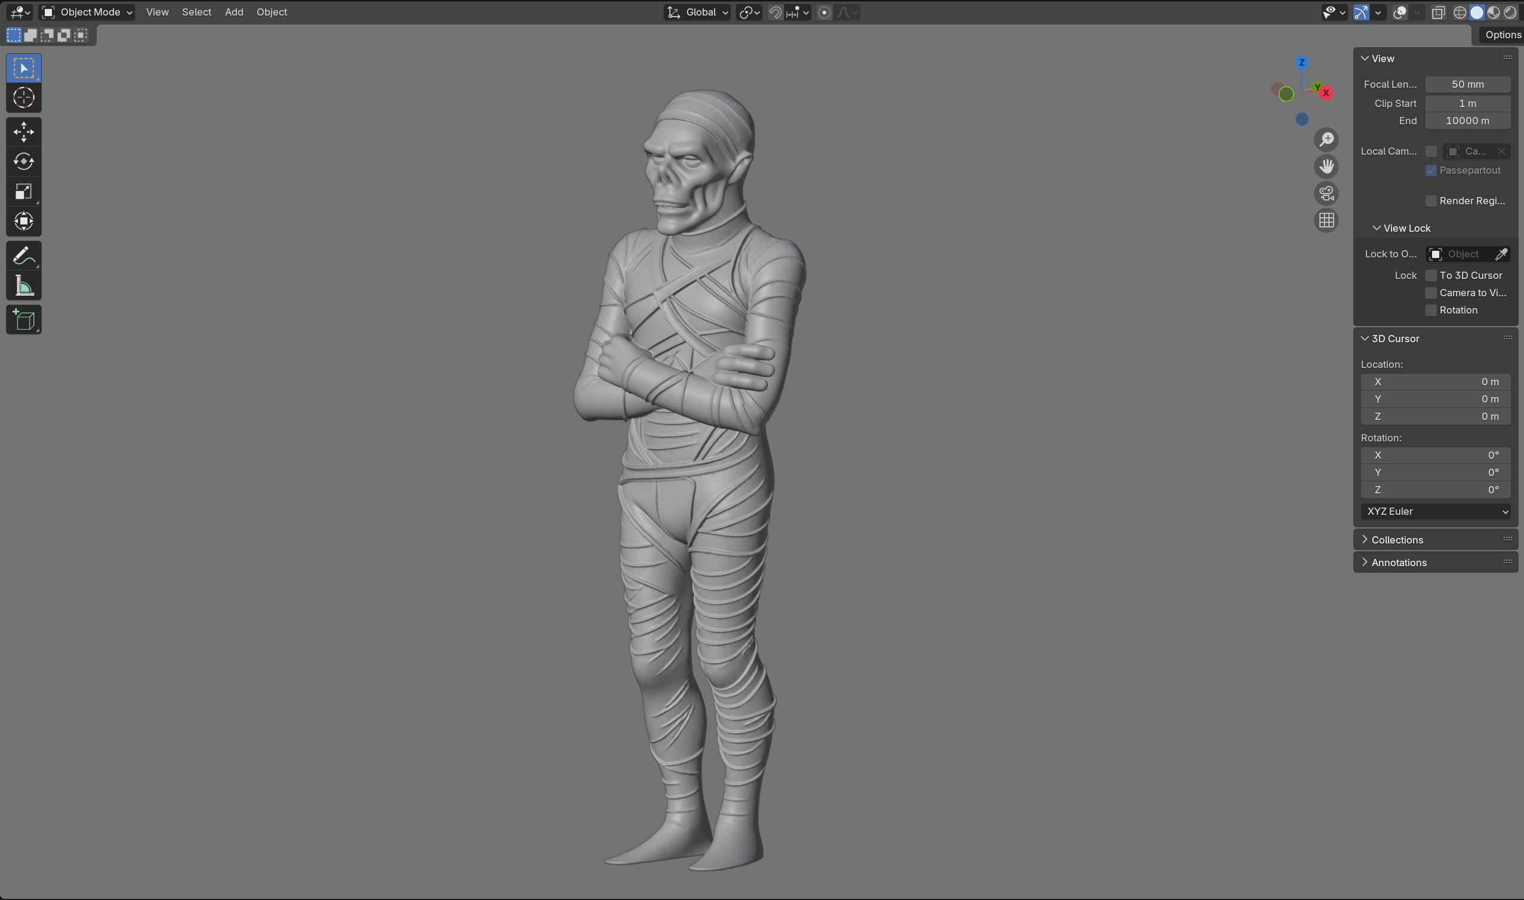Click the Z axis gizmo ball

[1301, 63]
